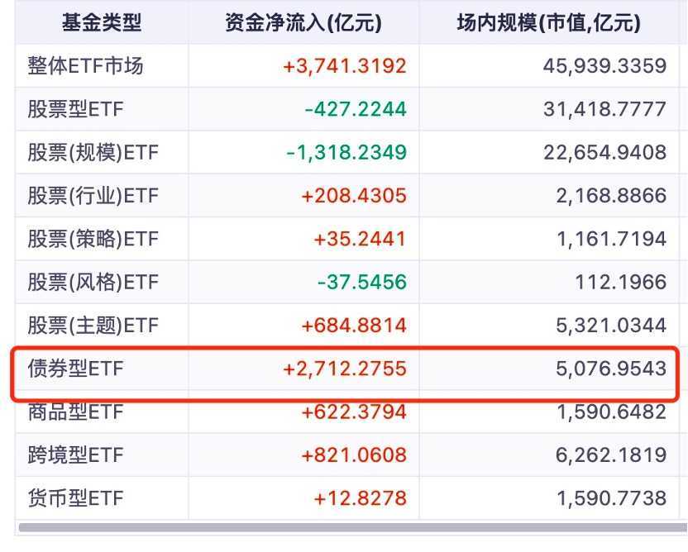This screenshot has height=552, width=688.
Task: Click the 场内规模(市值,亿元) column header
Action: click(x=548, y=23)
